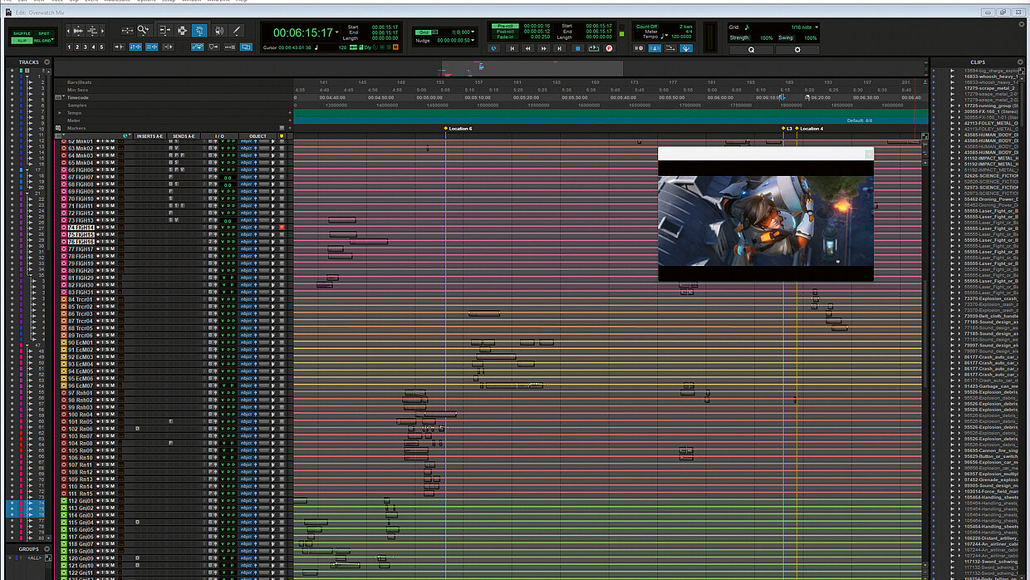
Task: Select the Zoomer tool in the toolbar
Action: pyautogui.click(x=144, y=30)
